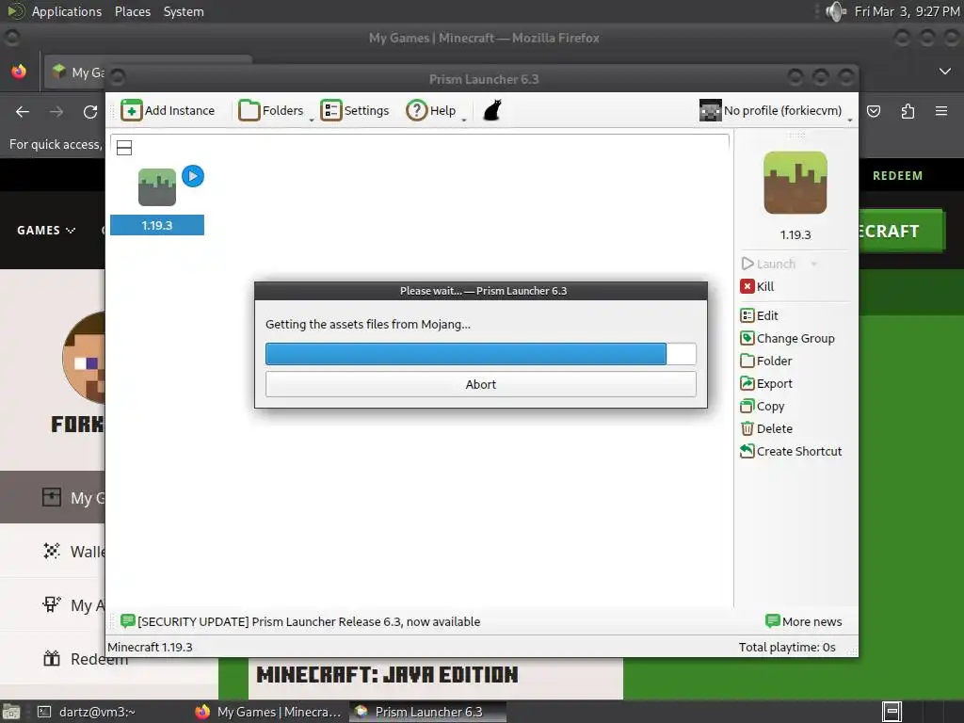The width and height of the screenshot is (964, 723).
Task: Click REDEEM on the Minecraft website
Action: (897, 176)
